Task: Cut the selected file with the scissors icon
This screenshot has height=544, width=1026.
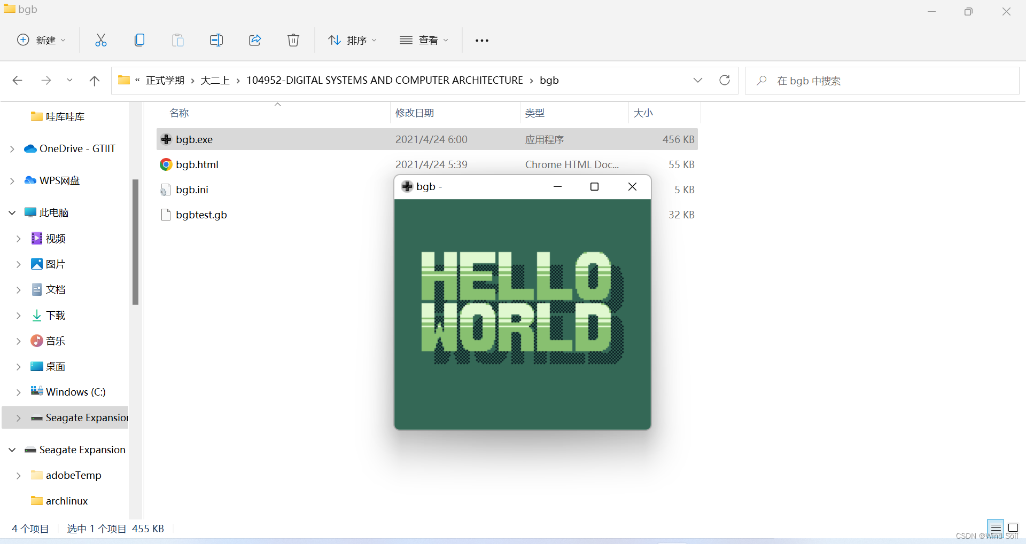Action: (101, 40)
